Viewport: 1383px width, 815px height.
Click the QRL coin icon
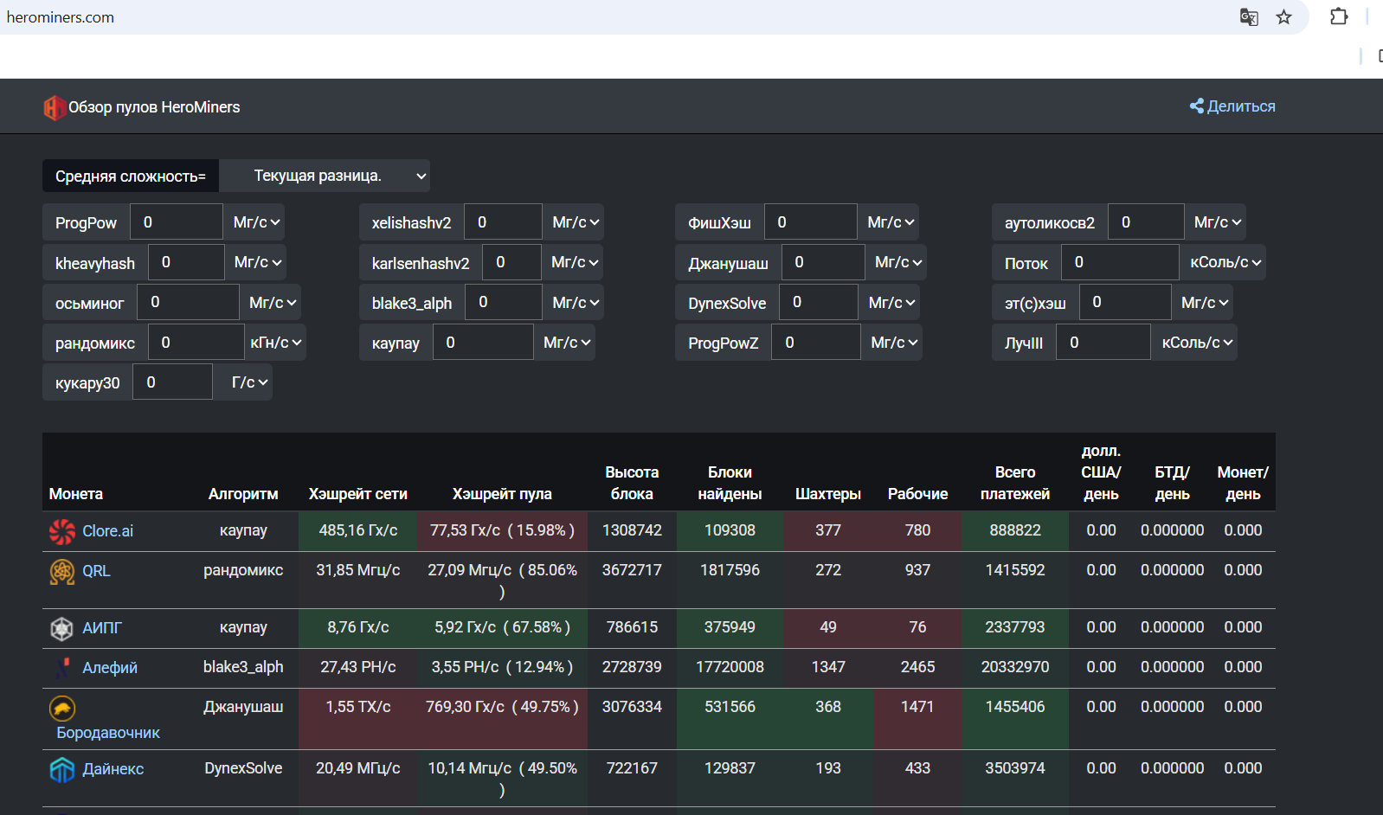[62, 571]
